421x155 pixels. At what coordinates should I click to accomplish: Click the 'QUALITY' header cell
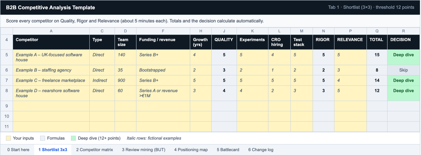pos(224,42)
